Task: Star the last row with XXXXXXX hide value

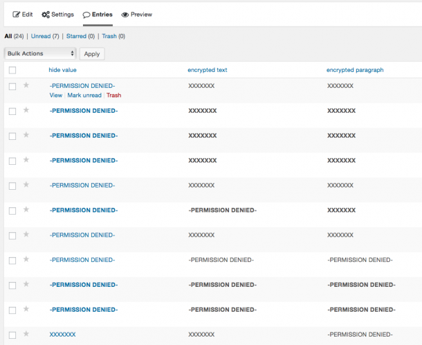Action: tap(26, 334)
